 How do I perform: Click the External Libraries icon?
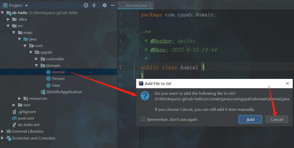tap(9, 131)
